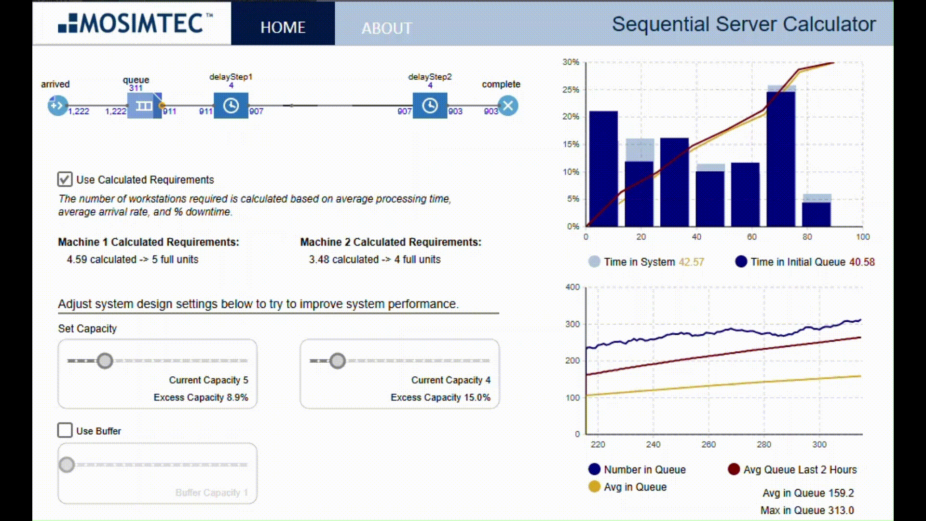926x521 pixels.
Task: Click the Time in Initial Queue legend dot
Action: coord(741,262)
